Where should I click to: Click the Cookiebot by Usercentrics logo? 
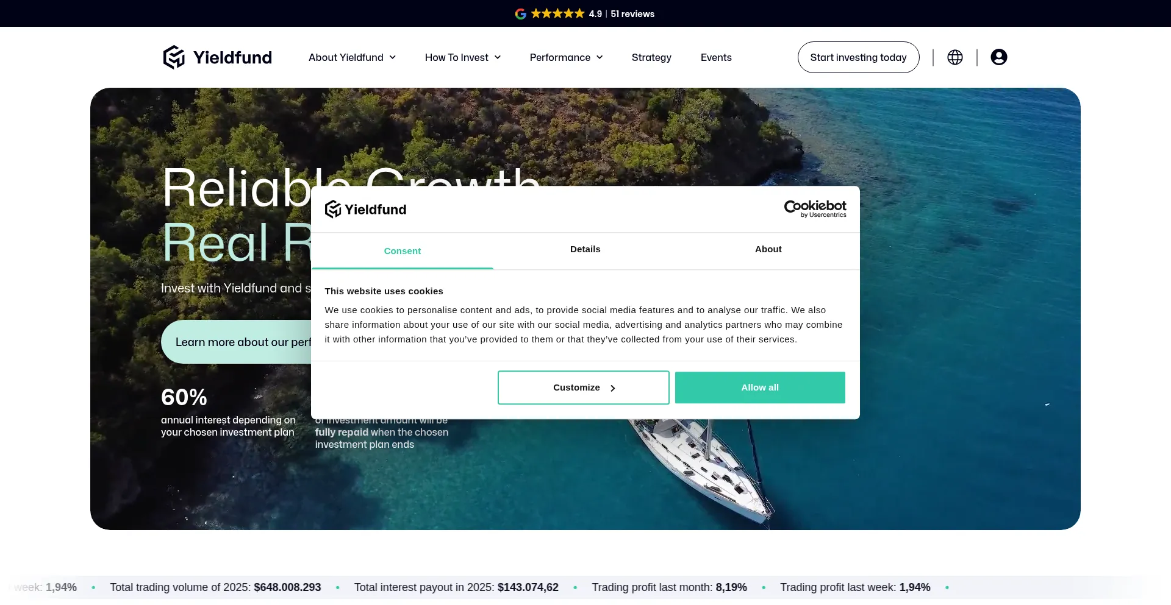point(815,209)
